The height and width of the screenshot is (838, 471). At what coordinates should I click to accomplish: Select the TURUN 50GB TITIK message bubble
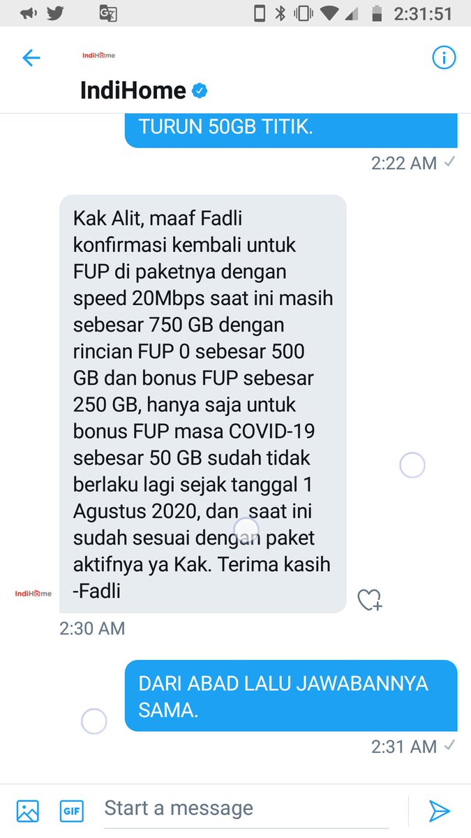click(x=291, y=131)
